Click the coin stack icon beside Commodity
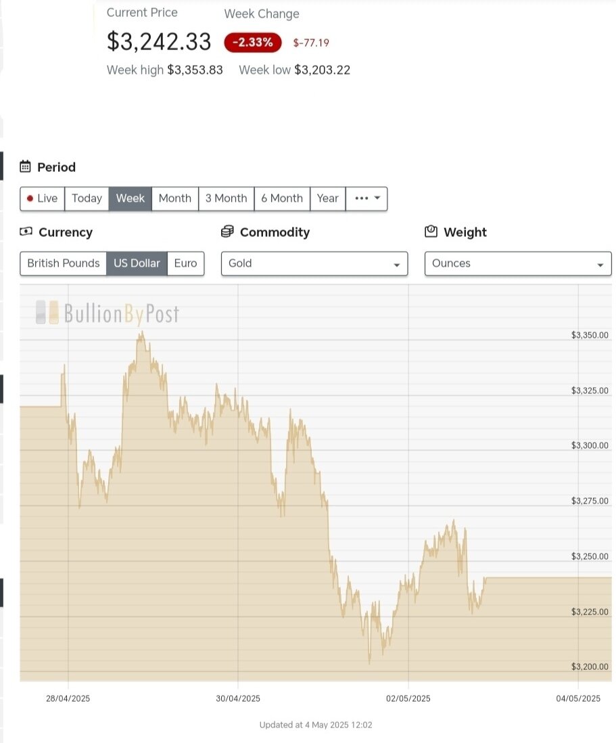 (227, 231)
